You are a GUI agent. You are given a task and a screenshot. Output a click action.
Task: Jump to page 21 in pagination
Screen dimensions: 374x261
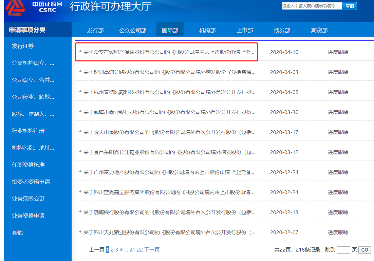(132, 250)
